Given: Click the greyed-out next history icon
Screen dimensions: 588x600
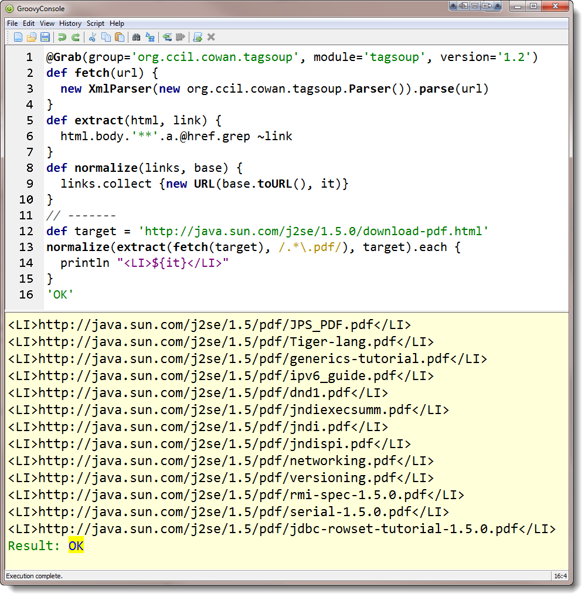Looking at the screenshot, I should click(181, 37).
